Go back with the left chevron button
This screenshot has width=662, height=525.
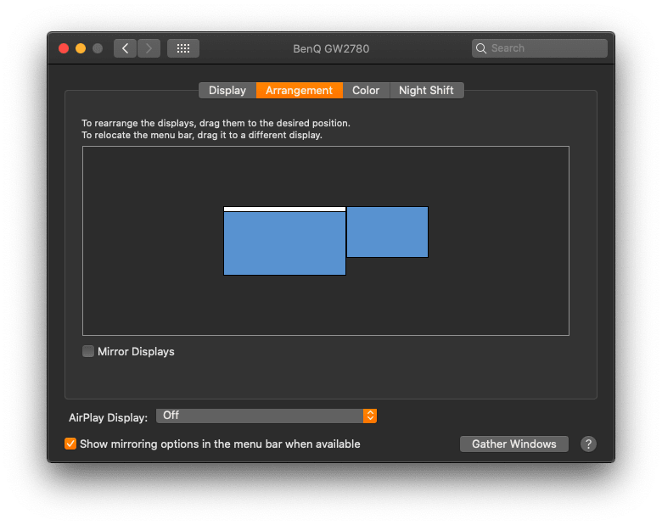pyautogui.click(x=125, y=48)
